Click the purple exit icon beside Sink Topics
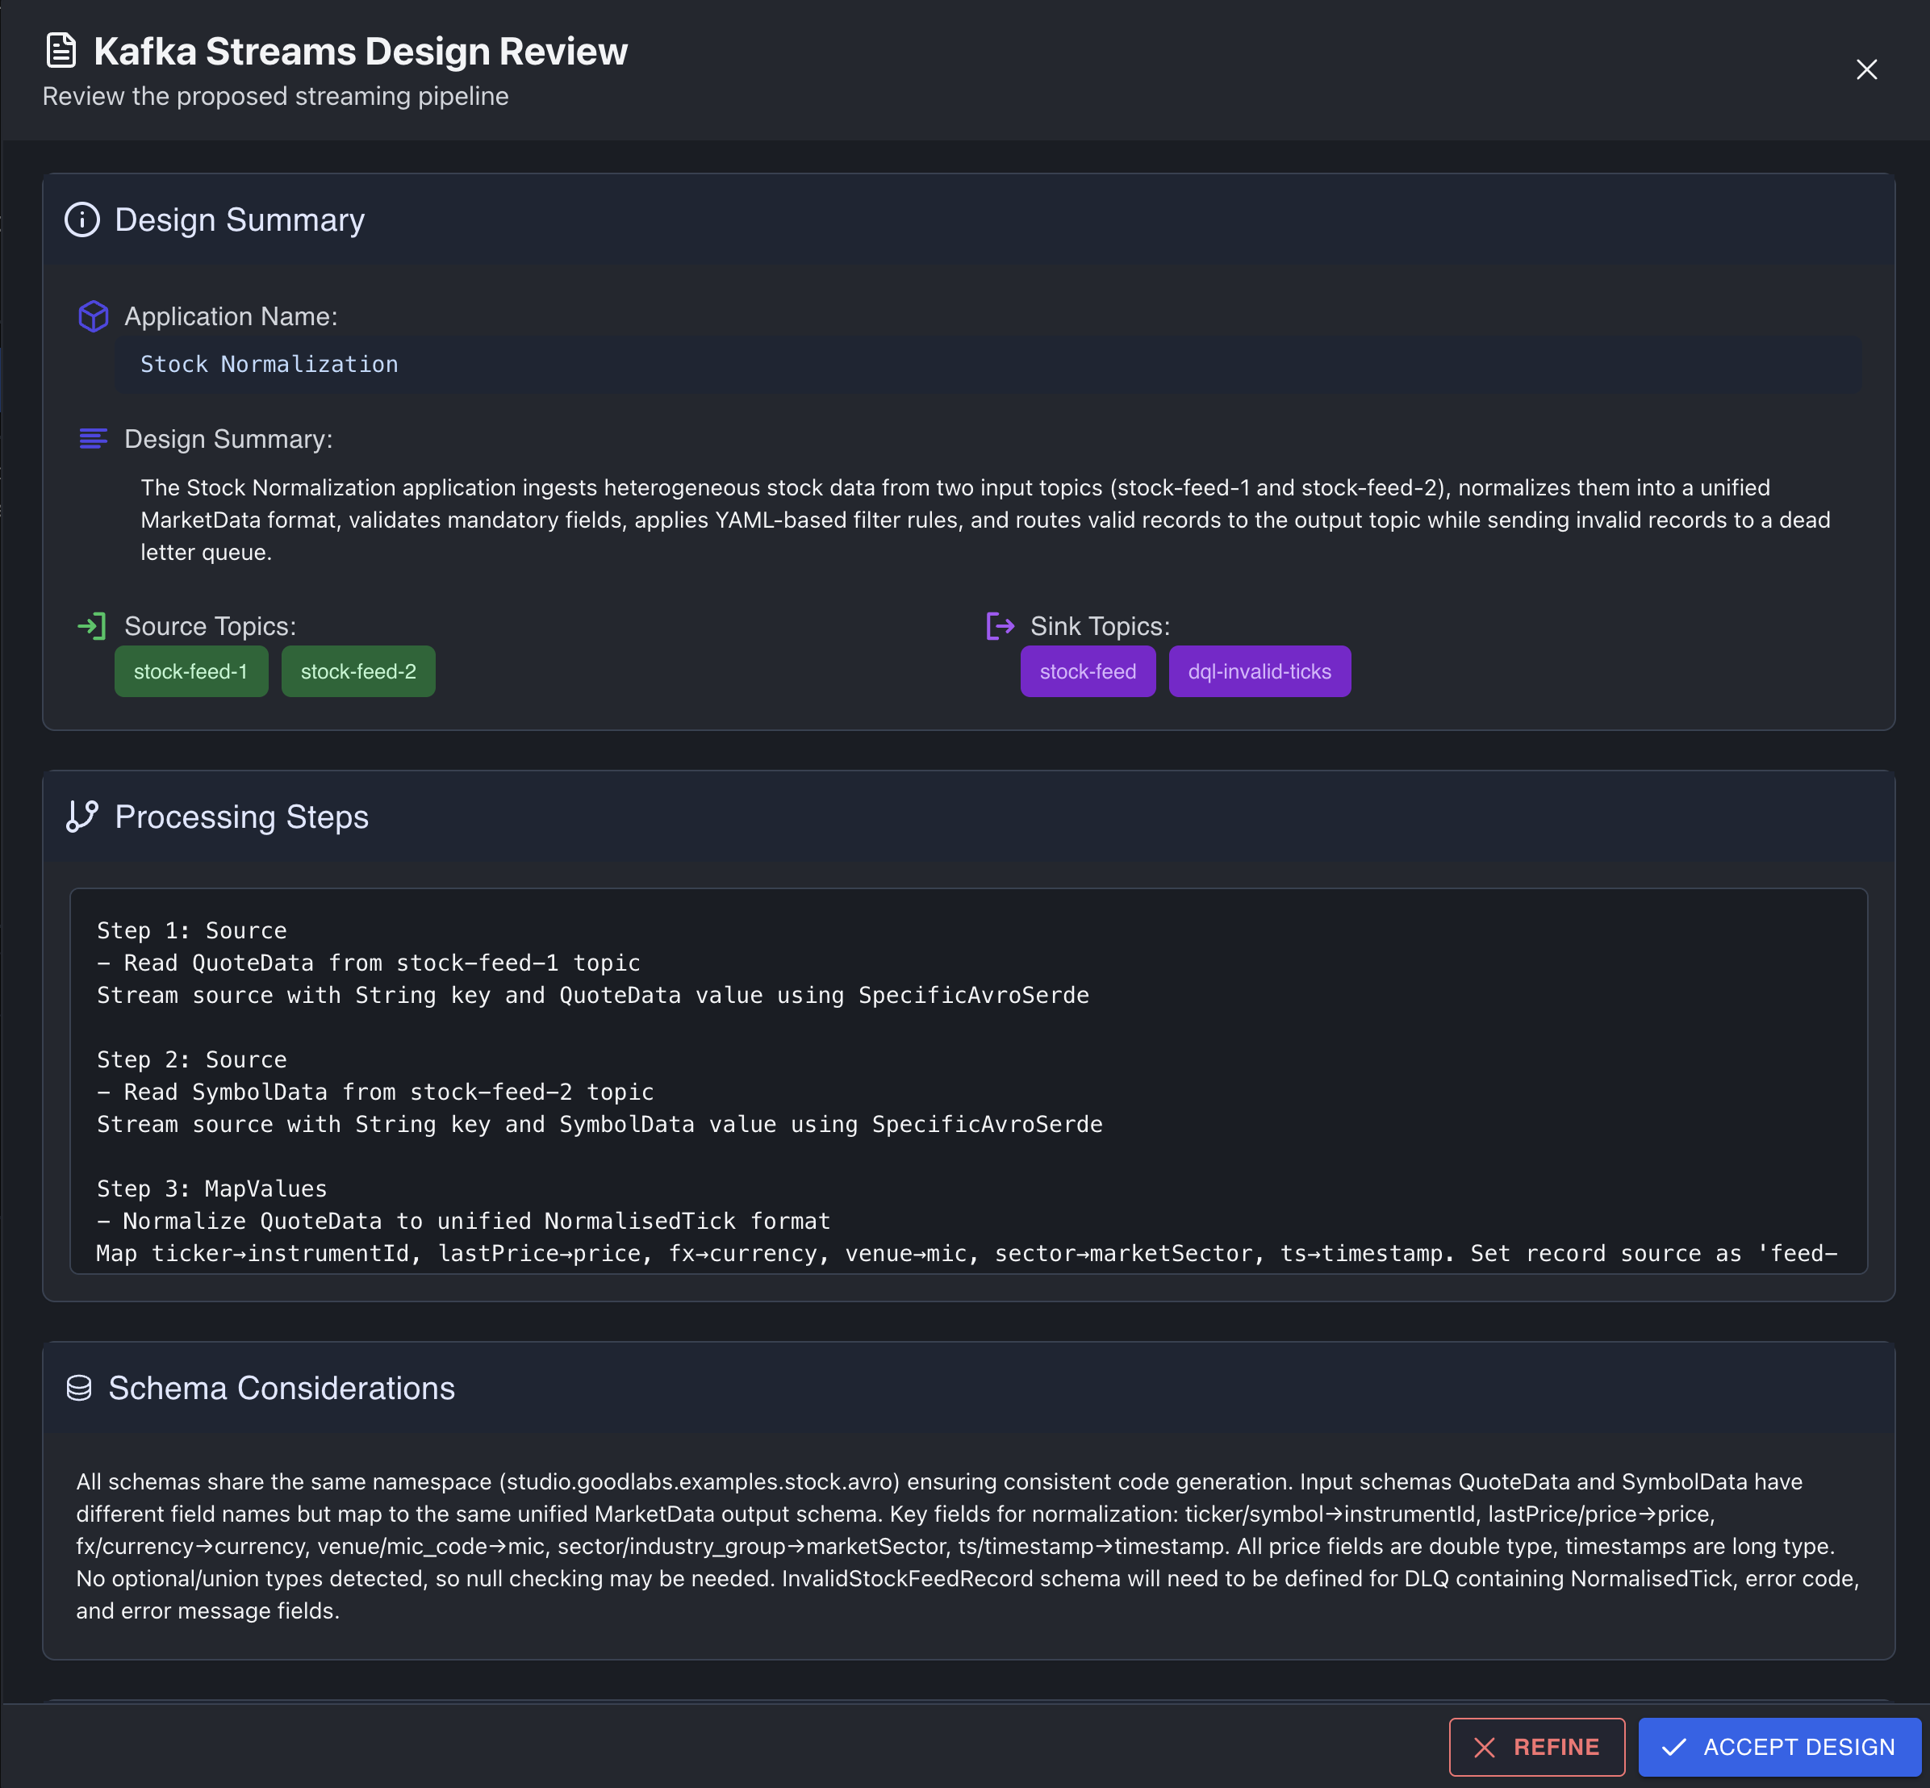 [1000, 626]
